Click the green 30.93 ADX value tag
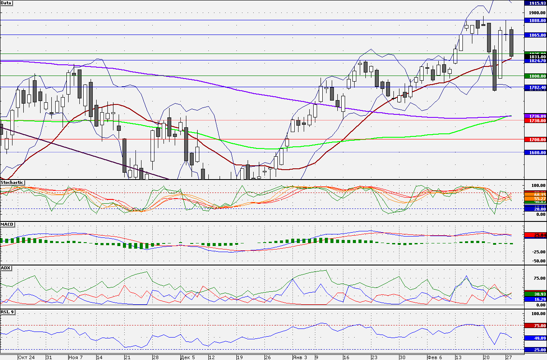The width and height of the screenshot is (547, 360). click(535, 294)
